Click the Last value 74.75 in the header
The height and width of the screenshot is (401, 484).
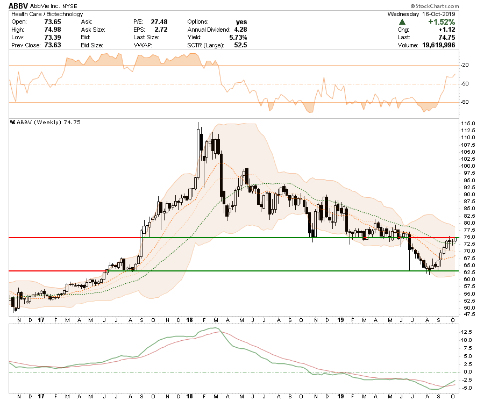[x=447, y=37]
